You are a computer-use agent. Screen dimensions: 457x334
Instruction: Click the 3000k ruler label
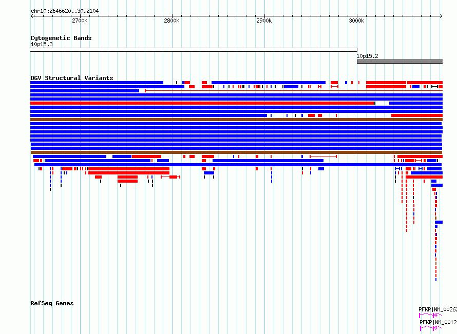(x=356, y=21)
